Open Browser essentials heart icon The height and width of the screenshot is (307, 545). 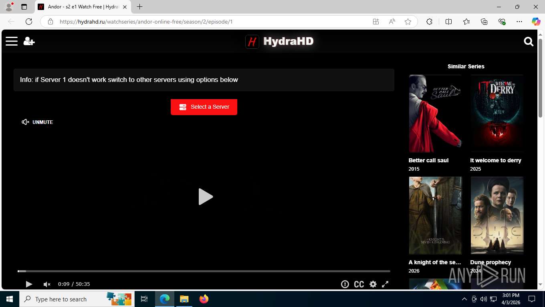[x=502, y=22]
